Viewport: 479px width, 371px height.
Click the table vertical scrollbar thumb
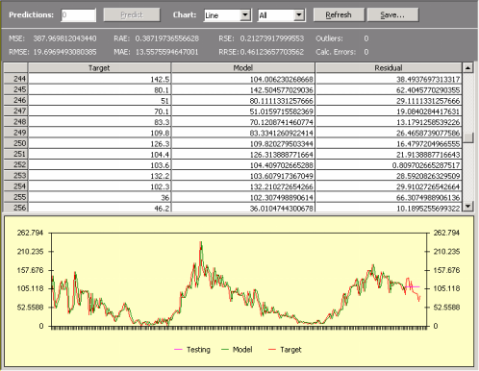468,137
